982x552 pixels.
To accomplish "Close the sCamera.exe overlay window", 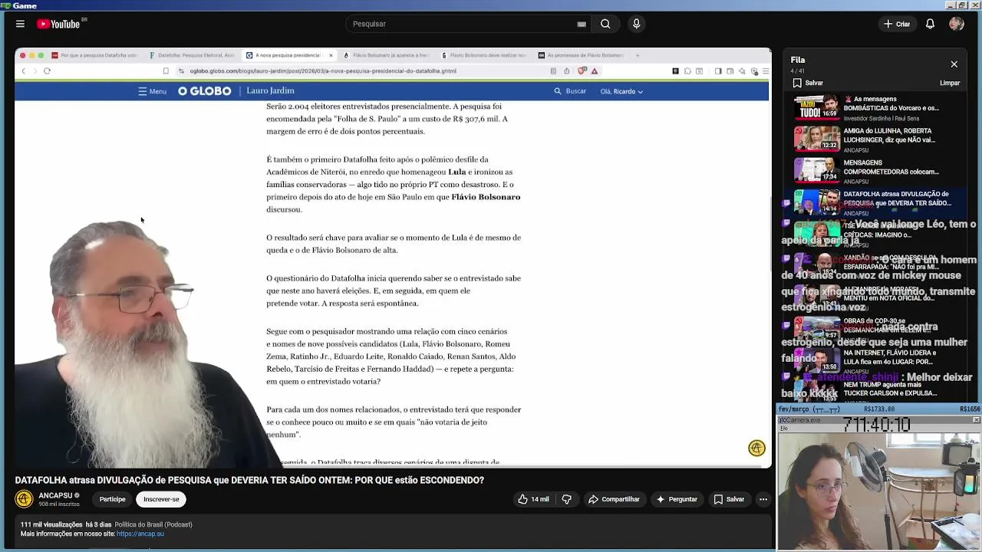I will point(976,420).
